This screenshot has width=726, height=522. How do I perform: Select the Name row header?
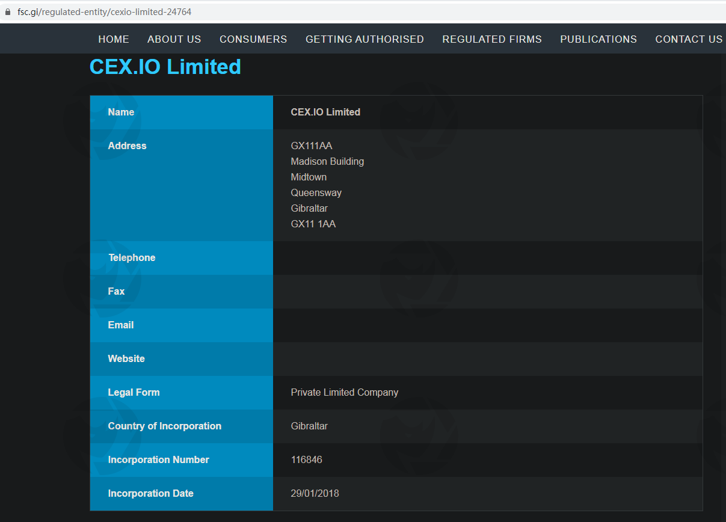[121, 112]
